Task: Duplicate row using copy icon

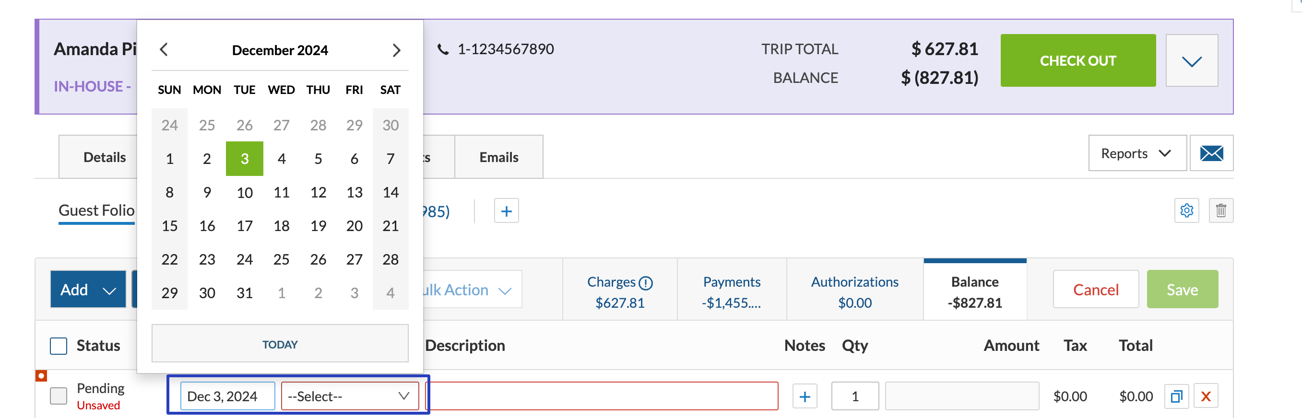Action: pyautogui.click(x=1176, y=396)
